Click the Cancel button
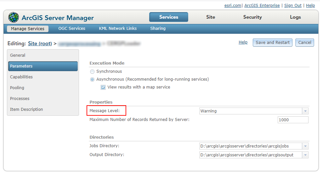Screen dimensions: 320x178 (x=305, y=43)
